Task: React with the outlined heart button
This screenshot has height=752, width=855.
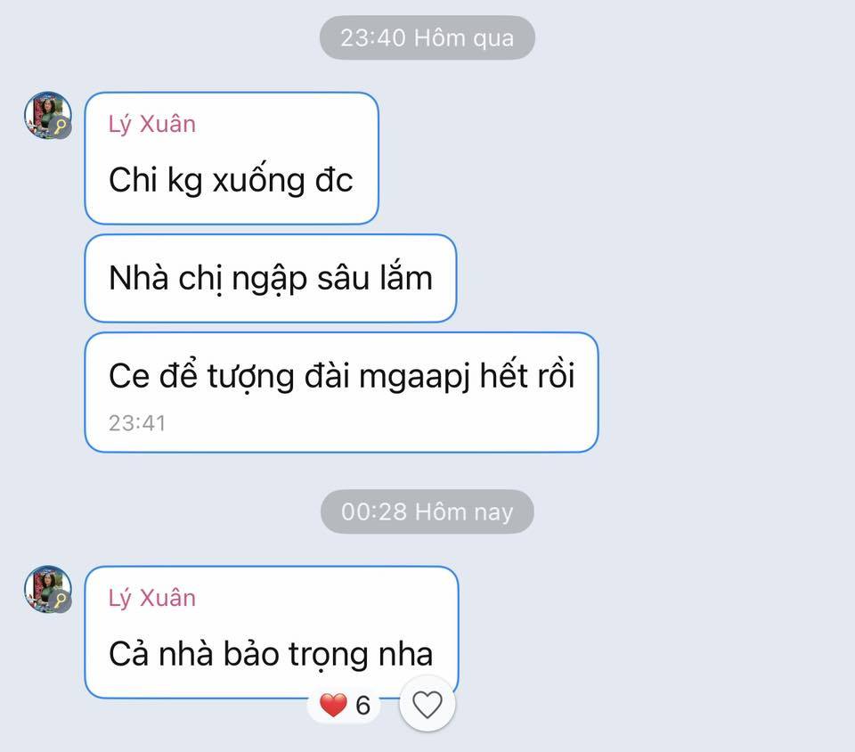Action: point(427,704)
